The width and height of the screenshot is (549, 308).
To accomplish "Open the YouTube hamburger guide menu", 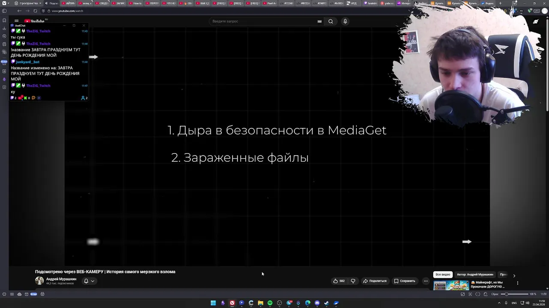I will 16,21.
